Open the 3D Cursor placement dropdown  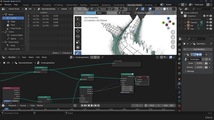126,13
